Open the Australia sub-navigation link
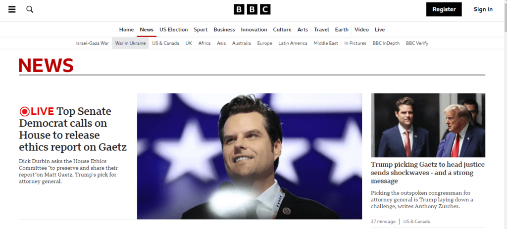Image resolution: width=507 pixels, height=229 pixels. [x=241, y=44]
